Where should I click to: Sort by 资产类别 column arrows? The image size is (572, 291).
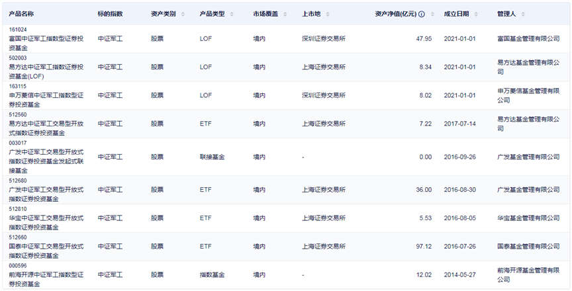coord(183,14)
